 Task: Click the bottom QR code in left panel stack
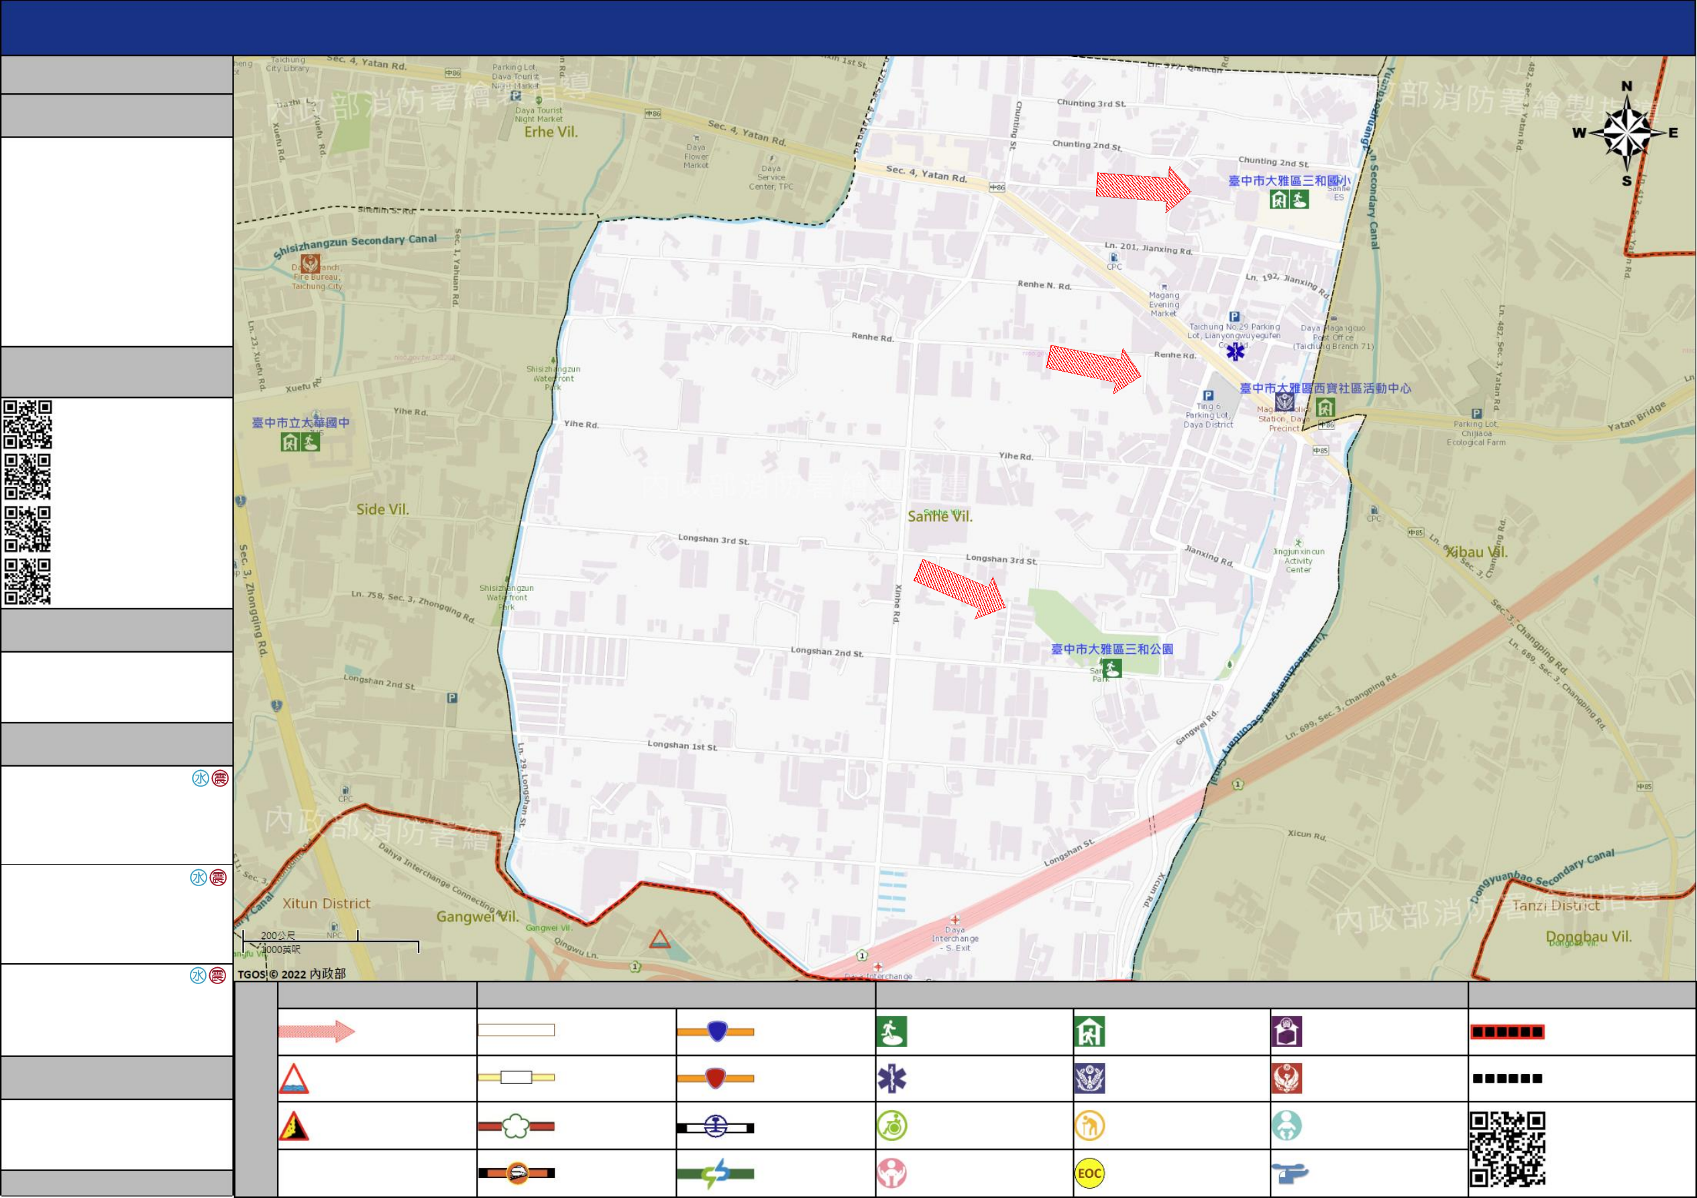(28, 582)
